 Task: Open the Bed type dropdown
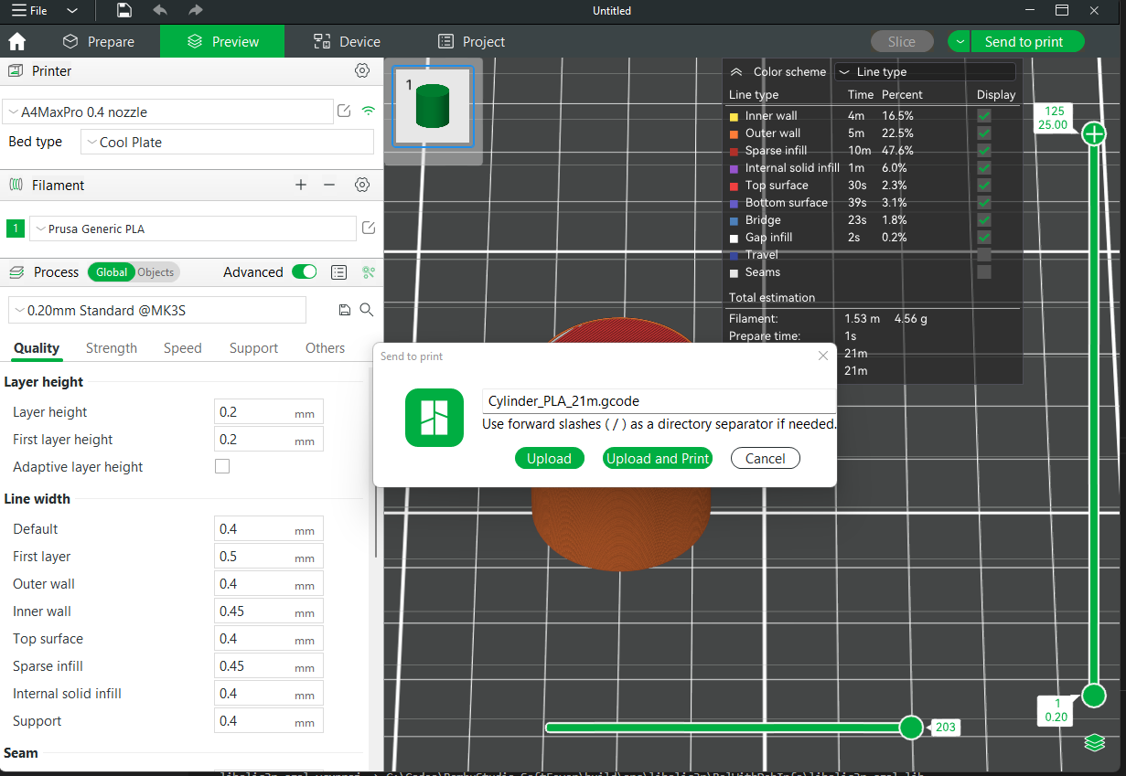(x=227, y=143)
